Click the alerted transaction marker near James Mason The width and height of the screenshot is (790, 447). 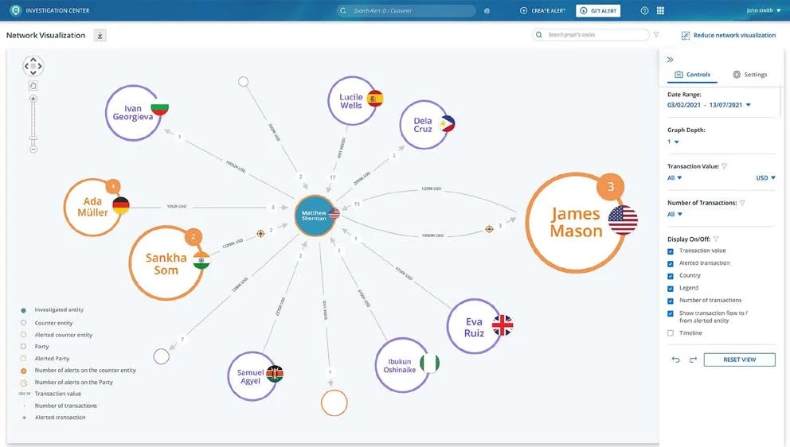[x=489, y=229]
